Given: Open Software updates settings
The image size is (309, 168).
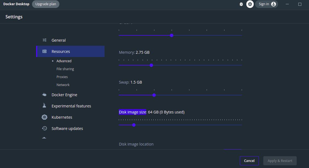Looking at the screenshot, I should point(70,129).
